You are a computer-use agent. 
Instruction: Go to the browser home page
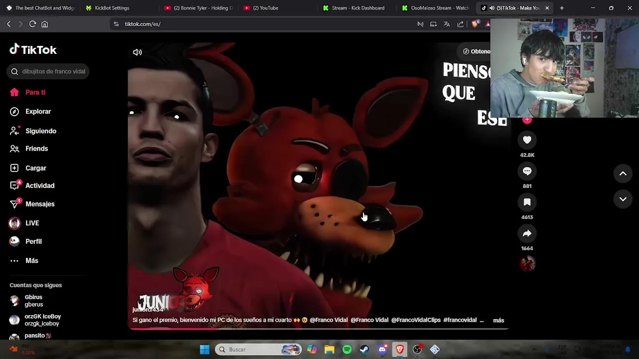coord(44,24)
